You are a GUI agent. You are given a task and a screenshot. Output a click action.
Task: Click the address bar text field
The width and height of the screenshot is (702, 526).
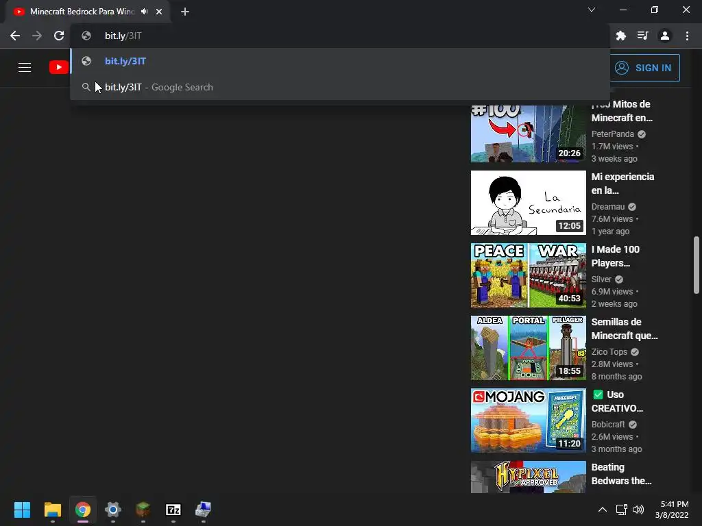pyautogui.click(x=340, y=36)
